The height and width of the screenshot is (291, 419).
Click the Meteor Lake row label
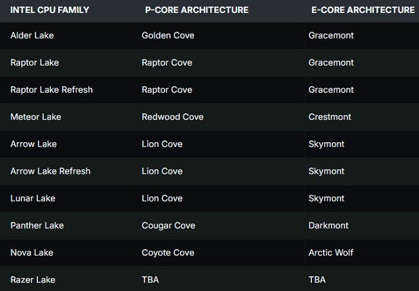[x=35, y=117]
